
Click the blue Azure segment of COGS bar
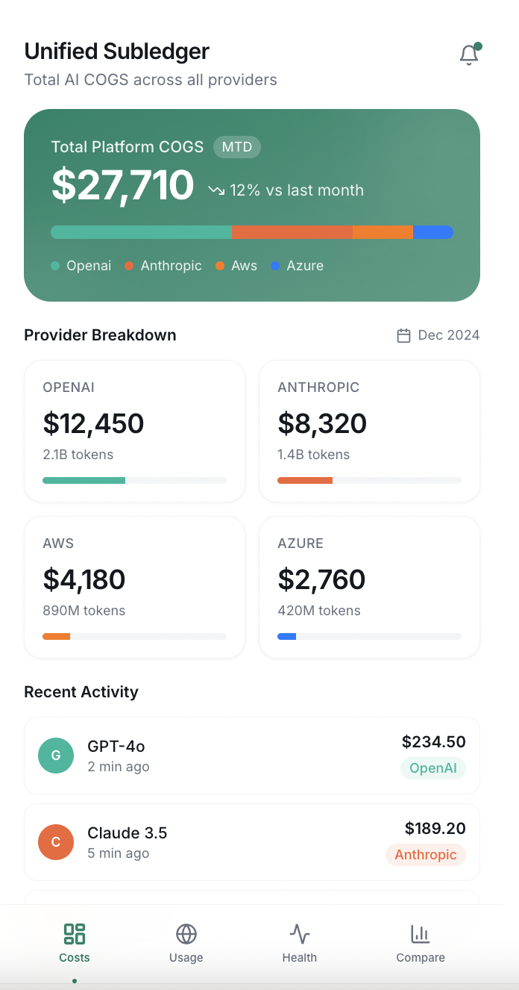tap(432, 232)
